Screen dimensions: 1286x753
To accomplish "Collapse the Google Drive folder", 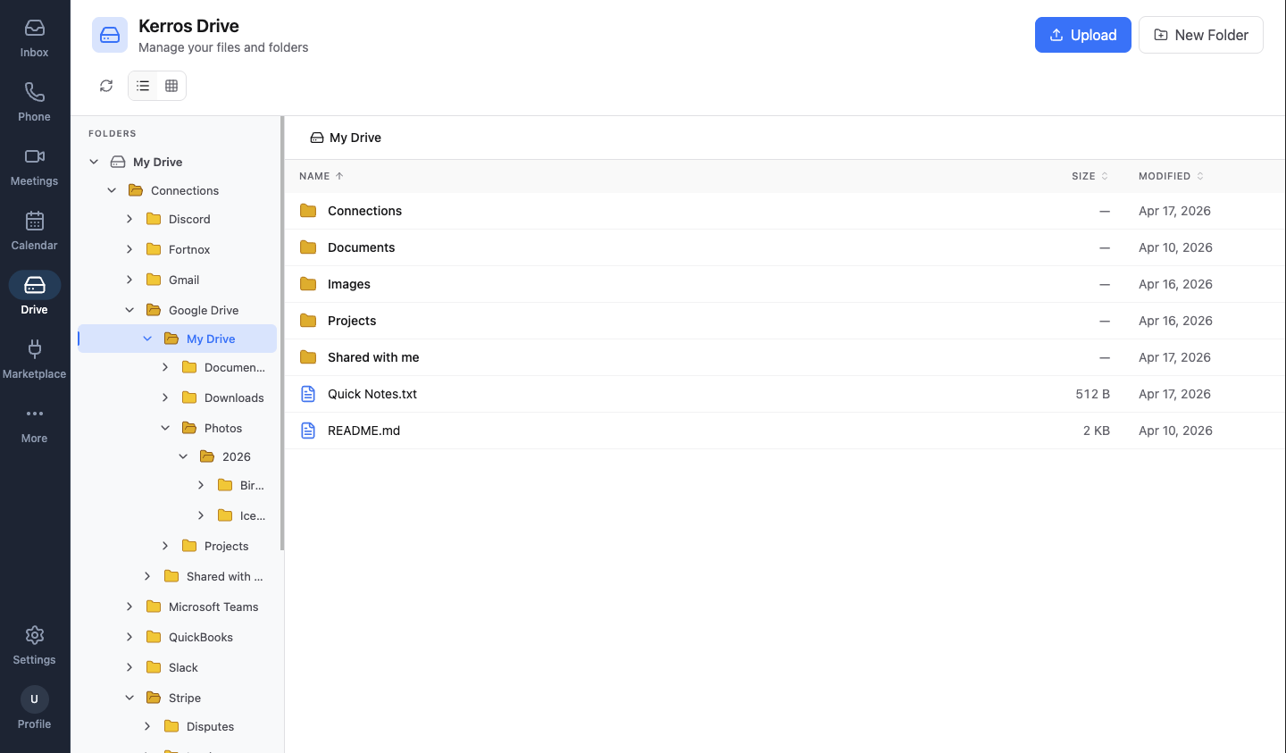I will pyautogui.click(x=129, y=310).
